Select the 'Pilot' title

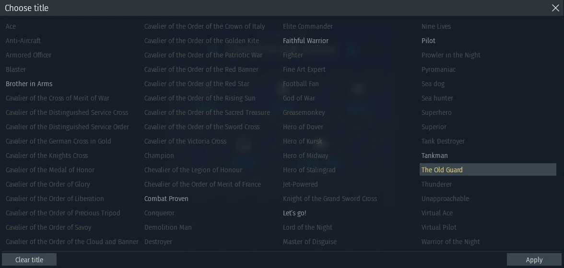pos(428,41)
